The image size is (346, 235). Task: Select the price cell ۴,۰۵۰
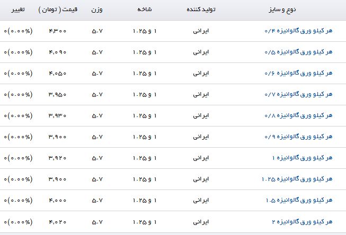point(57,74)
